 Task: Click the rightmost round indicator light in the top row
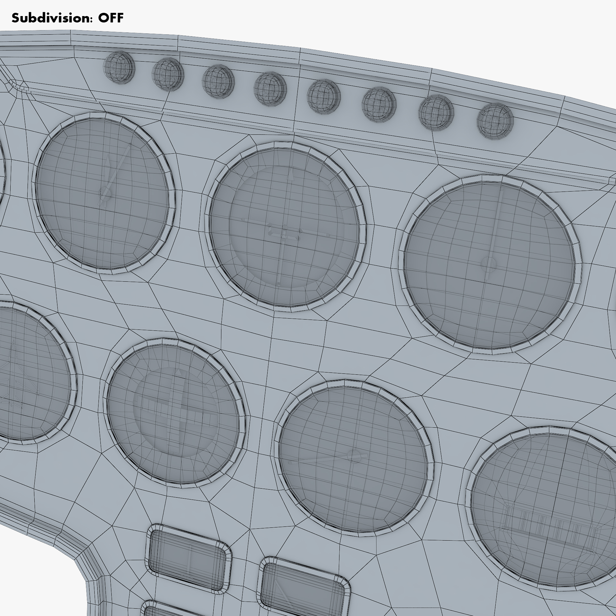(x=495, y=121)
